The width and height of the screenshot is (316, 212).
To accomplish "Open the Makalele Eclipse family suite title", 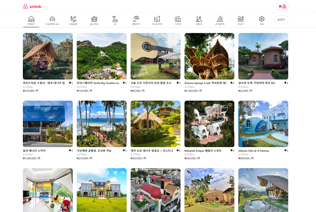I will tap(203, 150).
